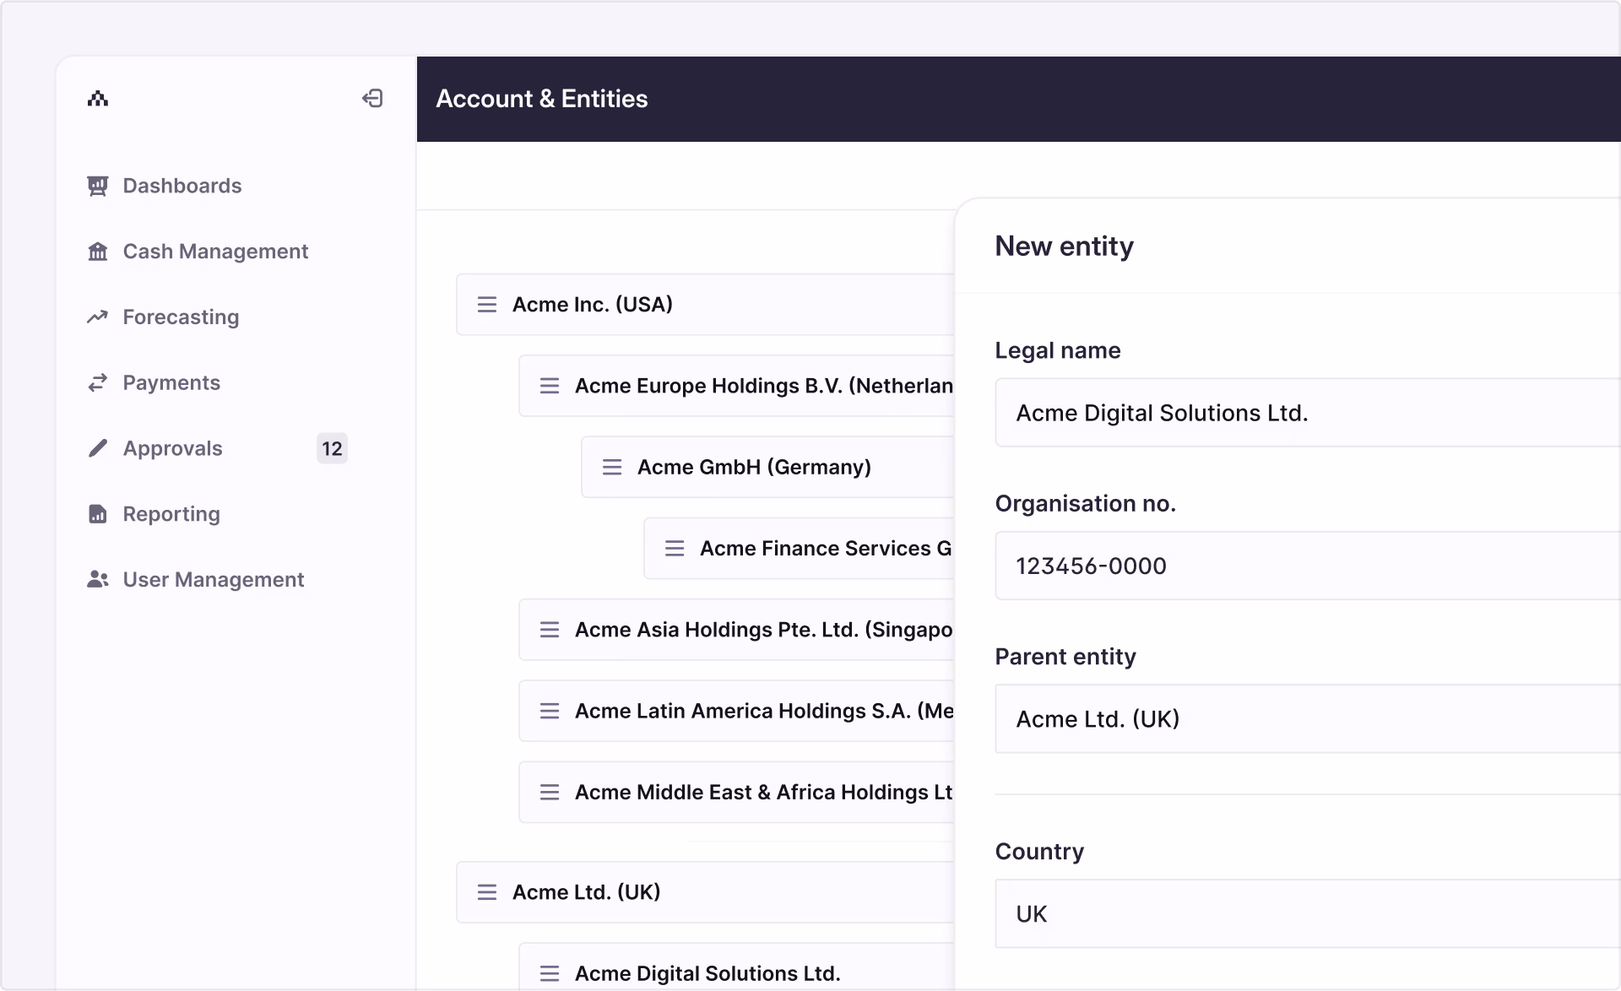The width and height of the screenshot is (1621, 991).
Task: Click drag handle beside Acme Finance Services
Action: point(675,549)
